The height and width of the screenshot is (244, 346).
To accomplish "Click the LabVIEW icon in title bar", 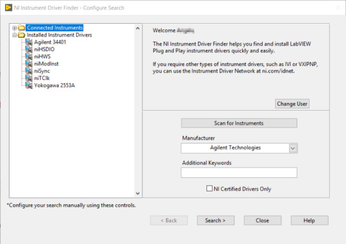I will 8,8.
